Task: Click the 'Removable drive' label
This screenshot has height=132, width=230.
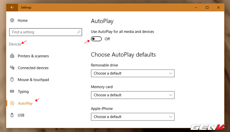Action: coord(105,65)
